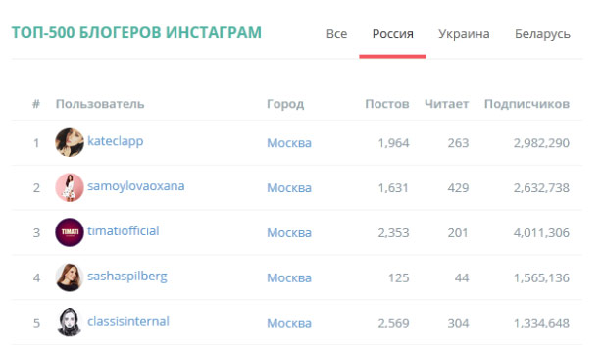Image resolution: width=601 pixels, height=353 pixels.
Task: Click samoylovaoxana's pink avatar image
Action: click(70, 187)
